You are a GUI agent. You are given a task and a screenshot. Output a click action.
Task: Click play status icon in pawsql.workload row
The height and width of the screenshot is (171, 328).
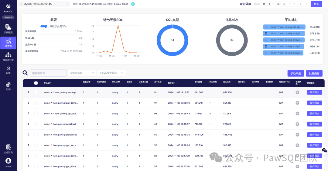tap(297, 124)
